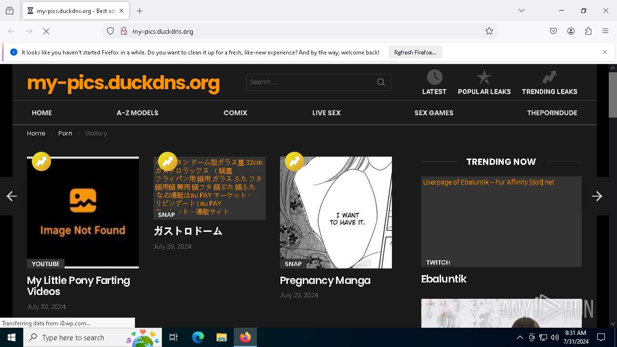Screen dimensions: 617x347
Task: Open a new tab with plus button
Action: point(140,11)
